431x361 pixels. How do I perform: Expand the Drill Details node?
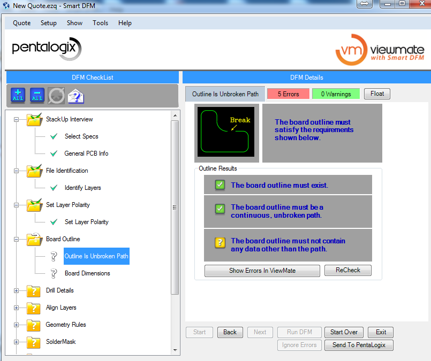(x=16, y=291)
